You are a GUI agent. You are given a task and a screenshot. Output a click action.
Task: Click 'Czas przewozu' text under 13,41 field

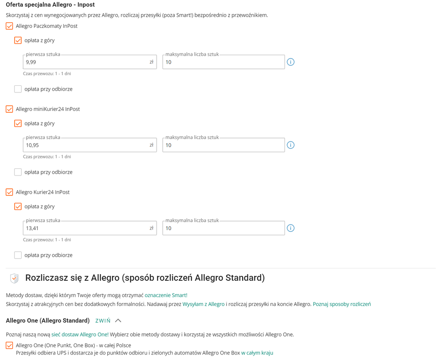[47, 240]
